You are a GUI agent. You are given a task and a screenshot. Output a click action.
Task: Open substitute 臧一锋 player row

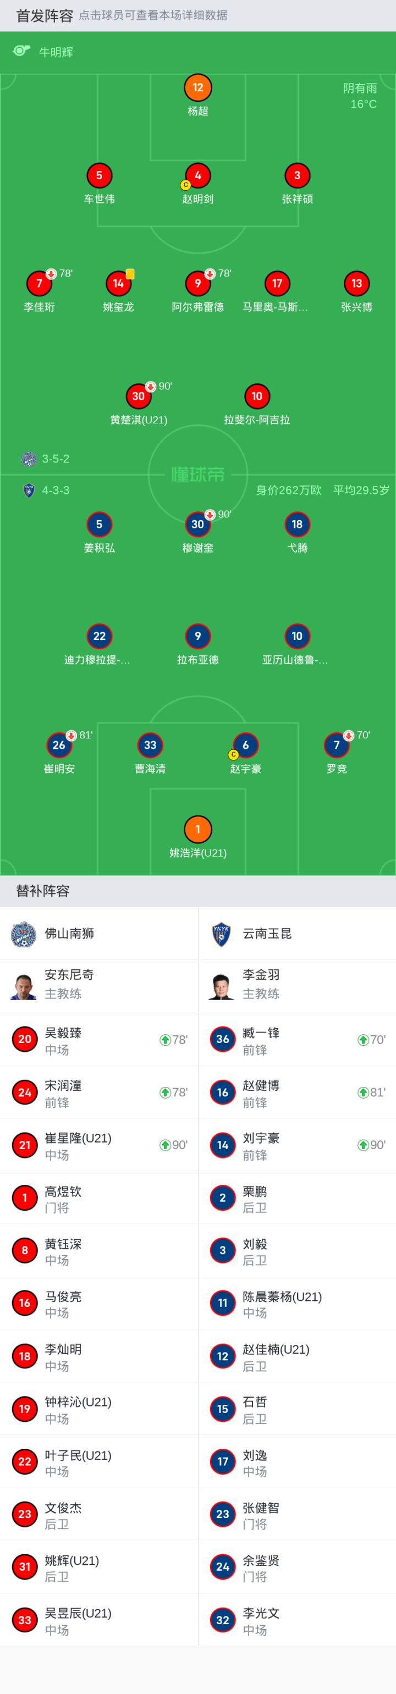pyautogui.click(x=296, y=1040)
